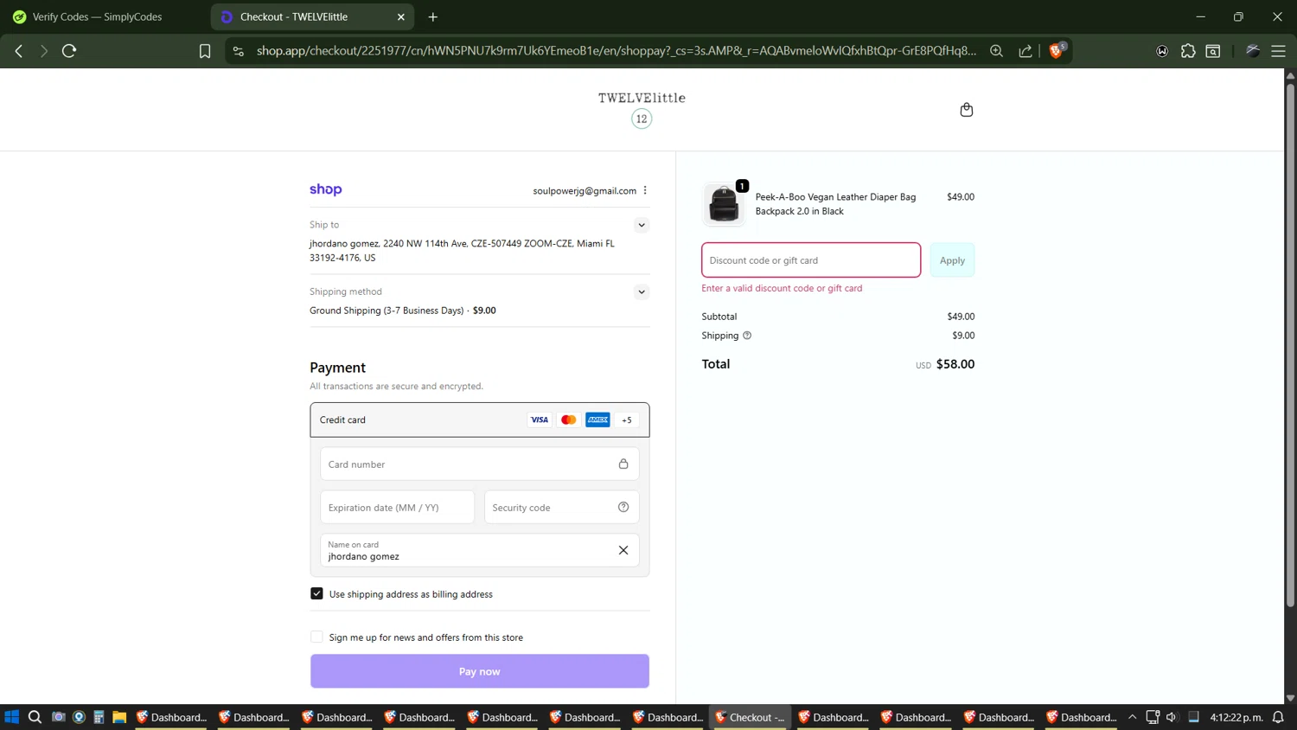Screen dimensions: 1297x730
Task: Open account options next to soulpowerjg@gmail.com
Action: tap(645, 190)
